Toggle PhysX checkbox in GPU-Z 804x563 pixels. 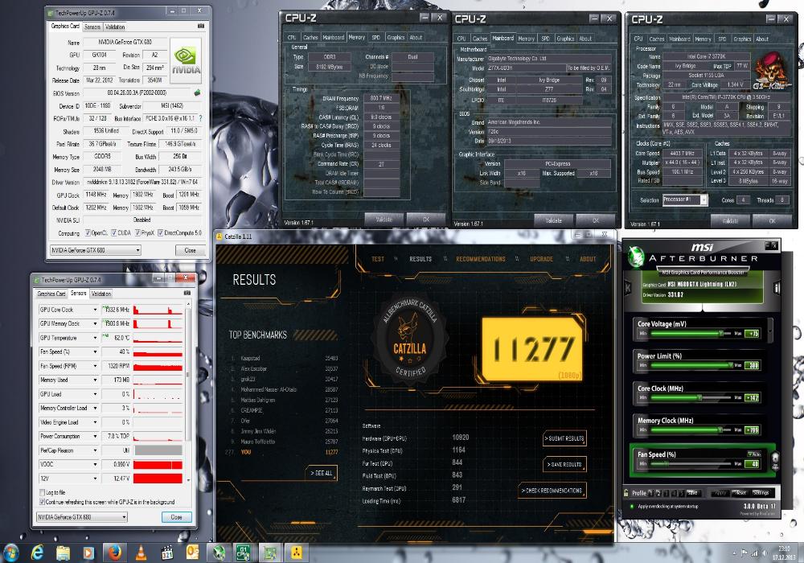[x=137, y=232]
